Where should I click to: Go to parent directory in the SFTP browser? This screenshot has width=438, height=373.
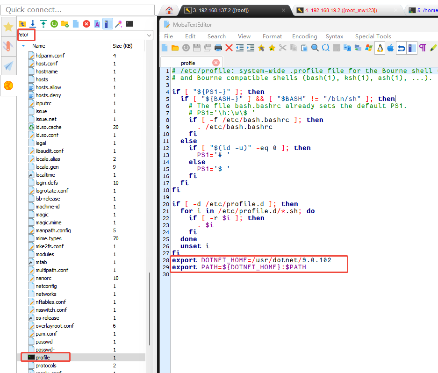pos(22,23)
